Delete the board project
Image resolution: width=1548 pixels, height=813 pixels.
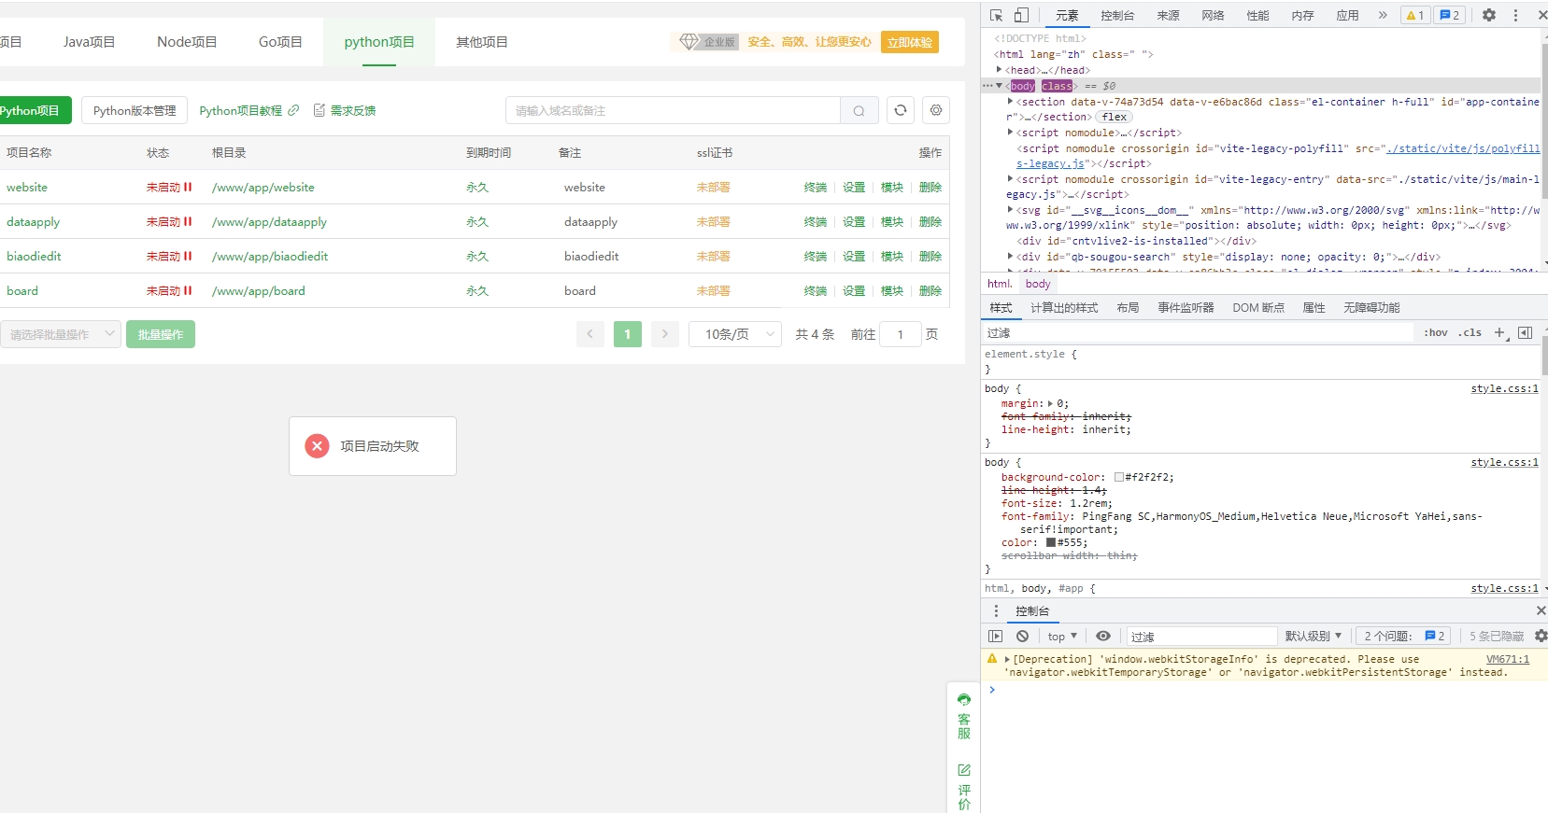930,290
